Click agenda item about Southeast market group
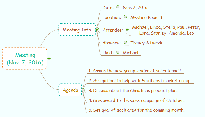This screenshot has width=205, height=117. [140, 80]
